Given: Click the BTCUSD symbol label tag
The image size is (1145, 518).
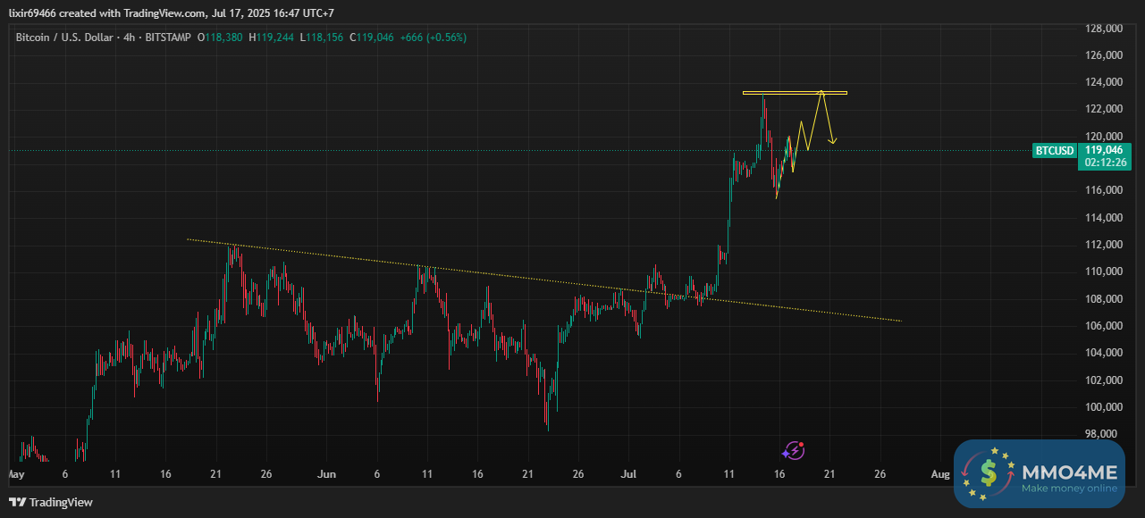Looking at the screenshot, I should 1055,150.
